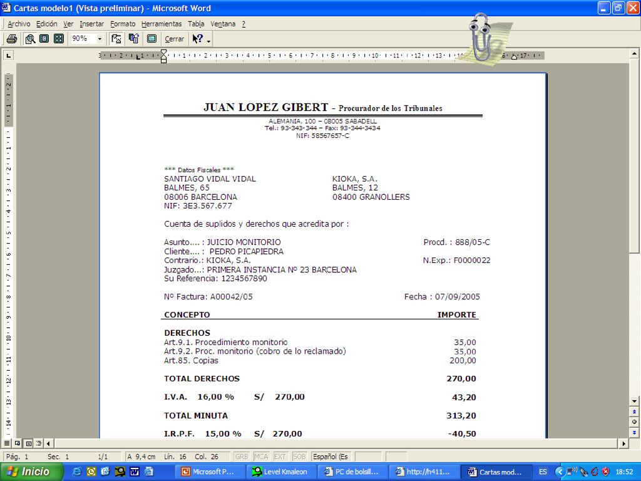Click the taskbar clock 18:52
The width and height of the screenshot is (641, 481).
point(624,472)
